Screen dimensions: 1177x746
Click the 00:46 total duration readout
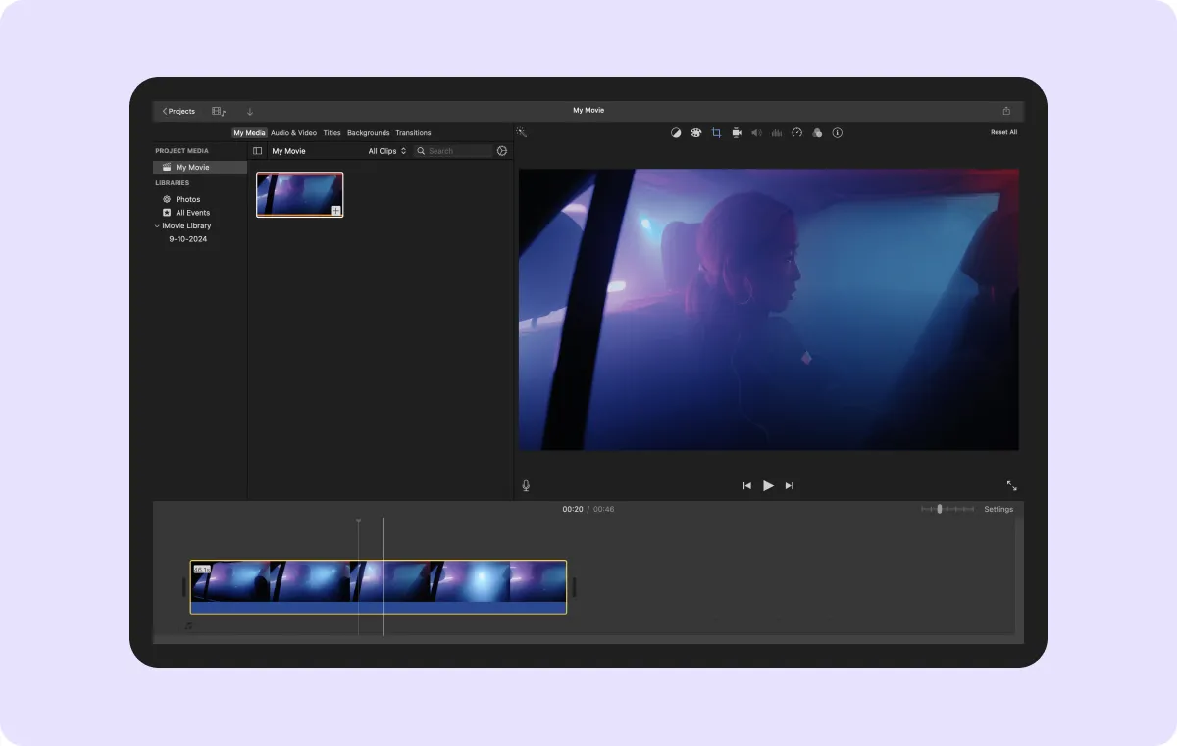click(x=603, y=509)
